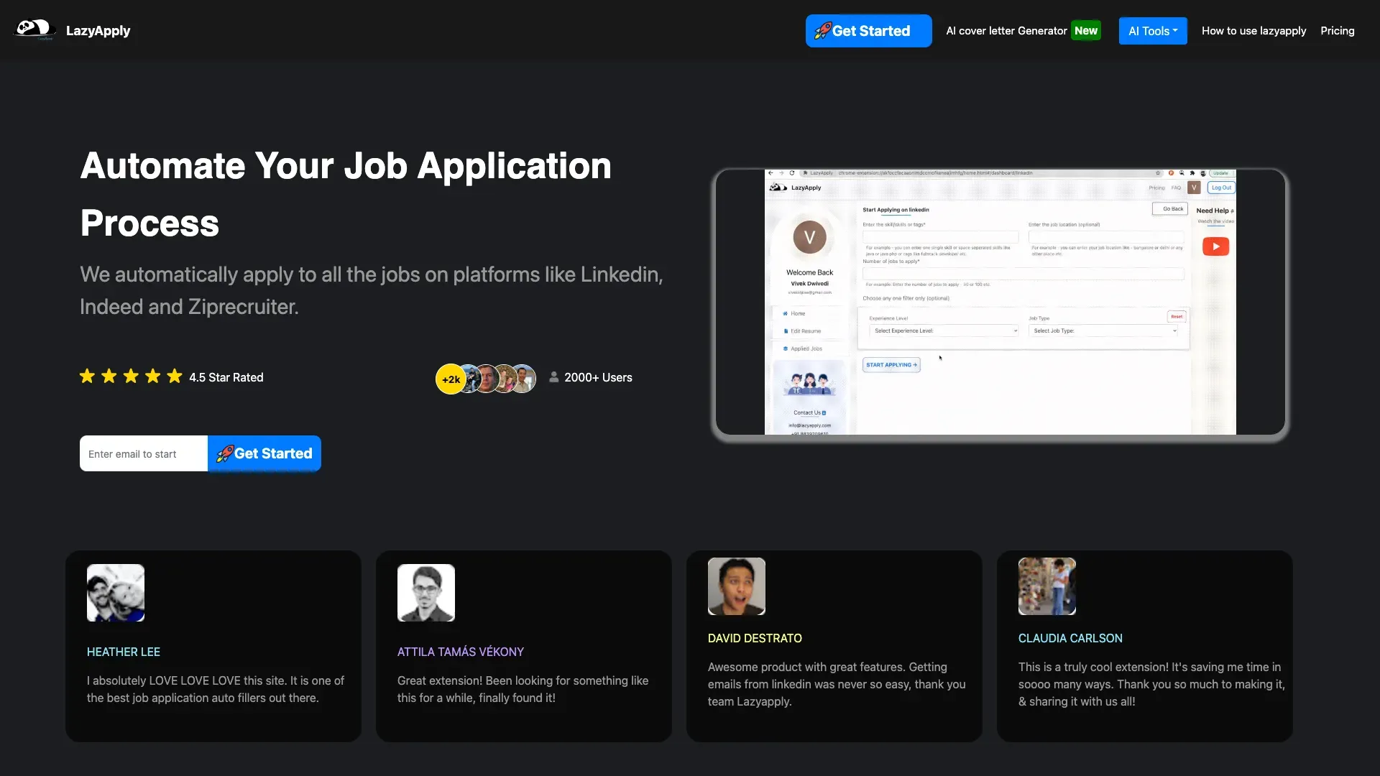This screenshot has height=776, width=1380.
Task: Click Edit Resume in preview sidebar
Action: [x=802, y=331]
